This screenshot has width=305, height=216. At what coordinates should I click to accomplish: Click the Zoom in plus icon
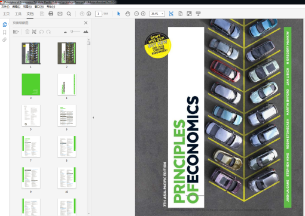tap(143, 14)
